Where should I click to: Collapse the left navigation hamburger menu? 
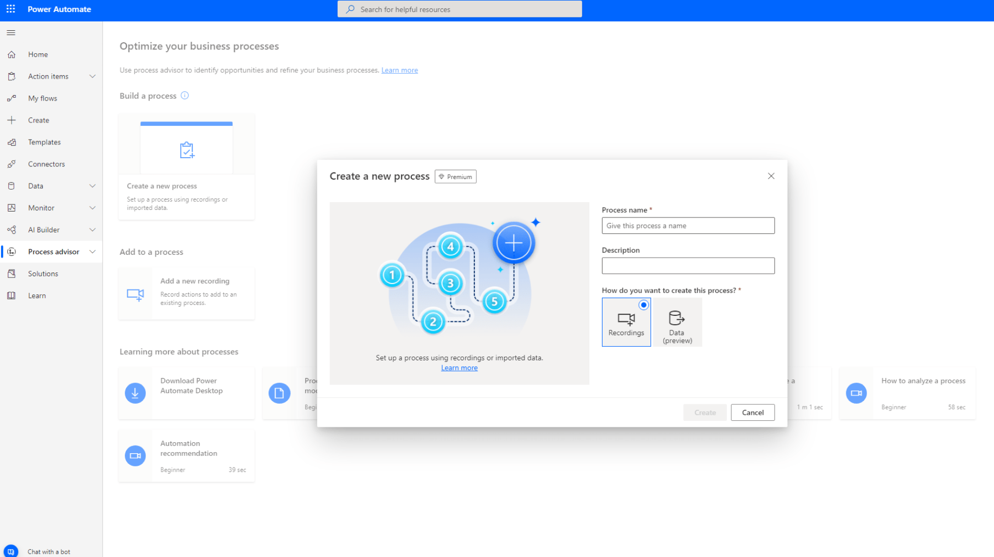tap(11, 32)
